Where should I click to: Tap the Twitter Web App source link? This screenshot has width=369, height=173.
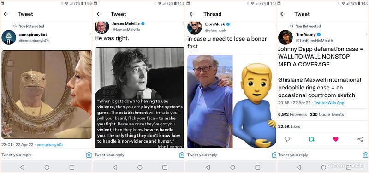329,103
